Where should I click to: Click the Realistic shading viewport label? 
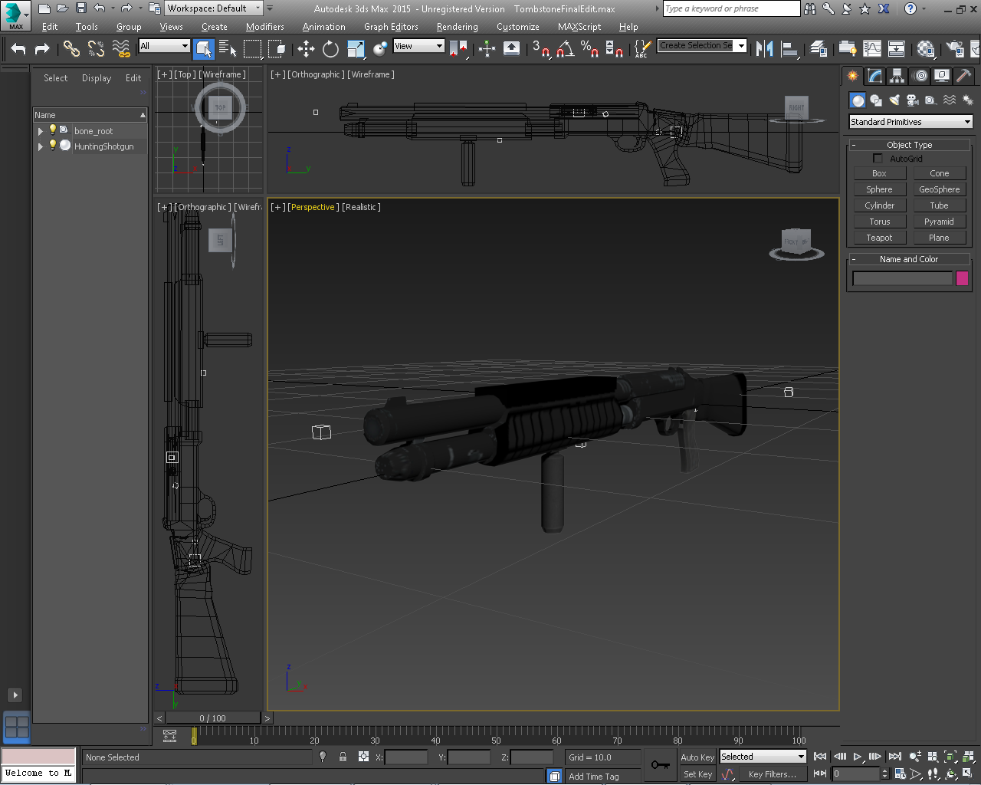(361, 207)
